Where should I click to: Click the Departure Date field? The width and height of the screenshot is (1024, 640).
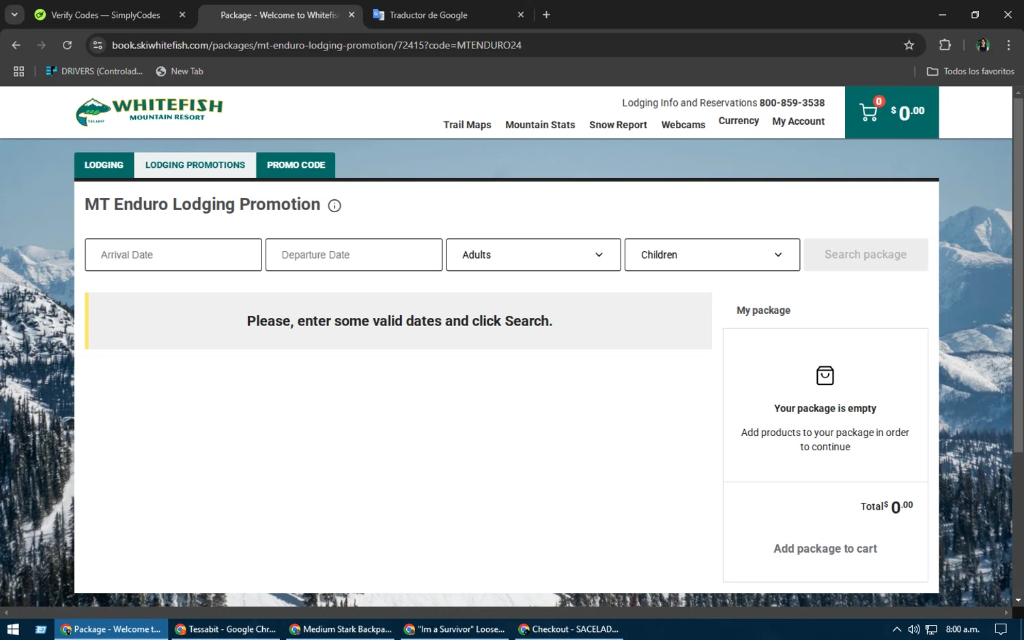[x=354, y=254]
